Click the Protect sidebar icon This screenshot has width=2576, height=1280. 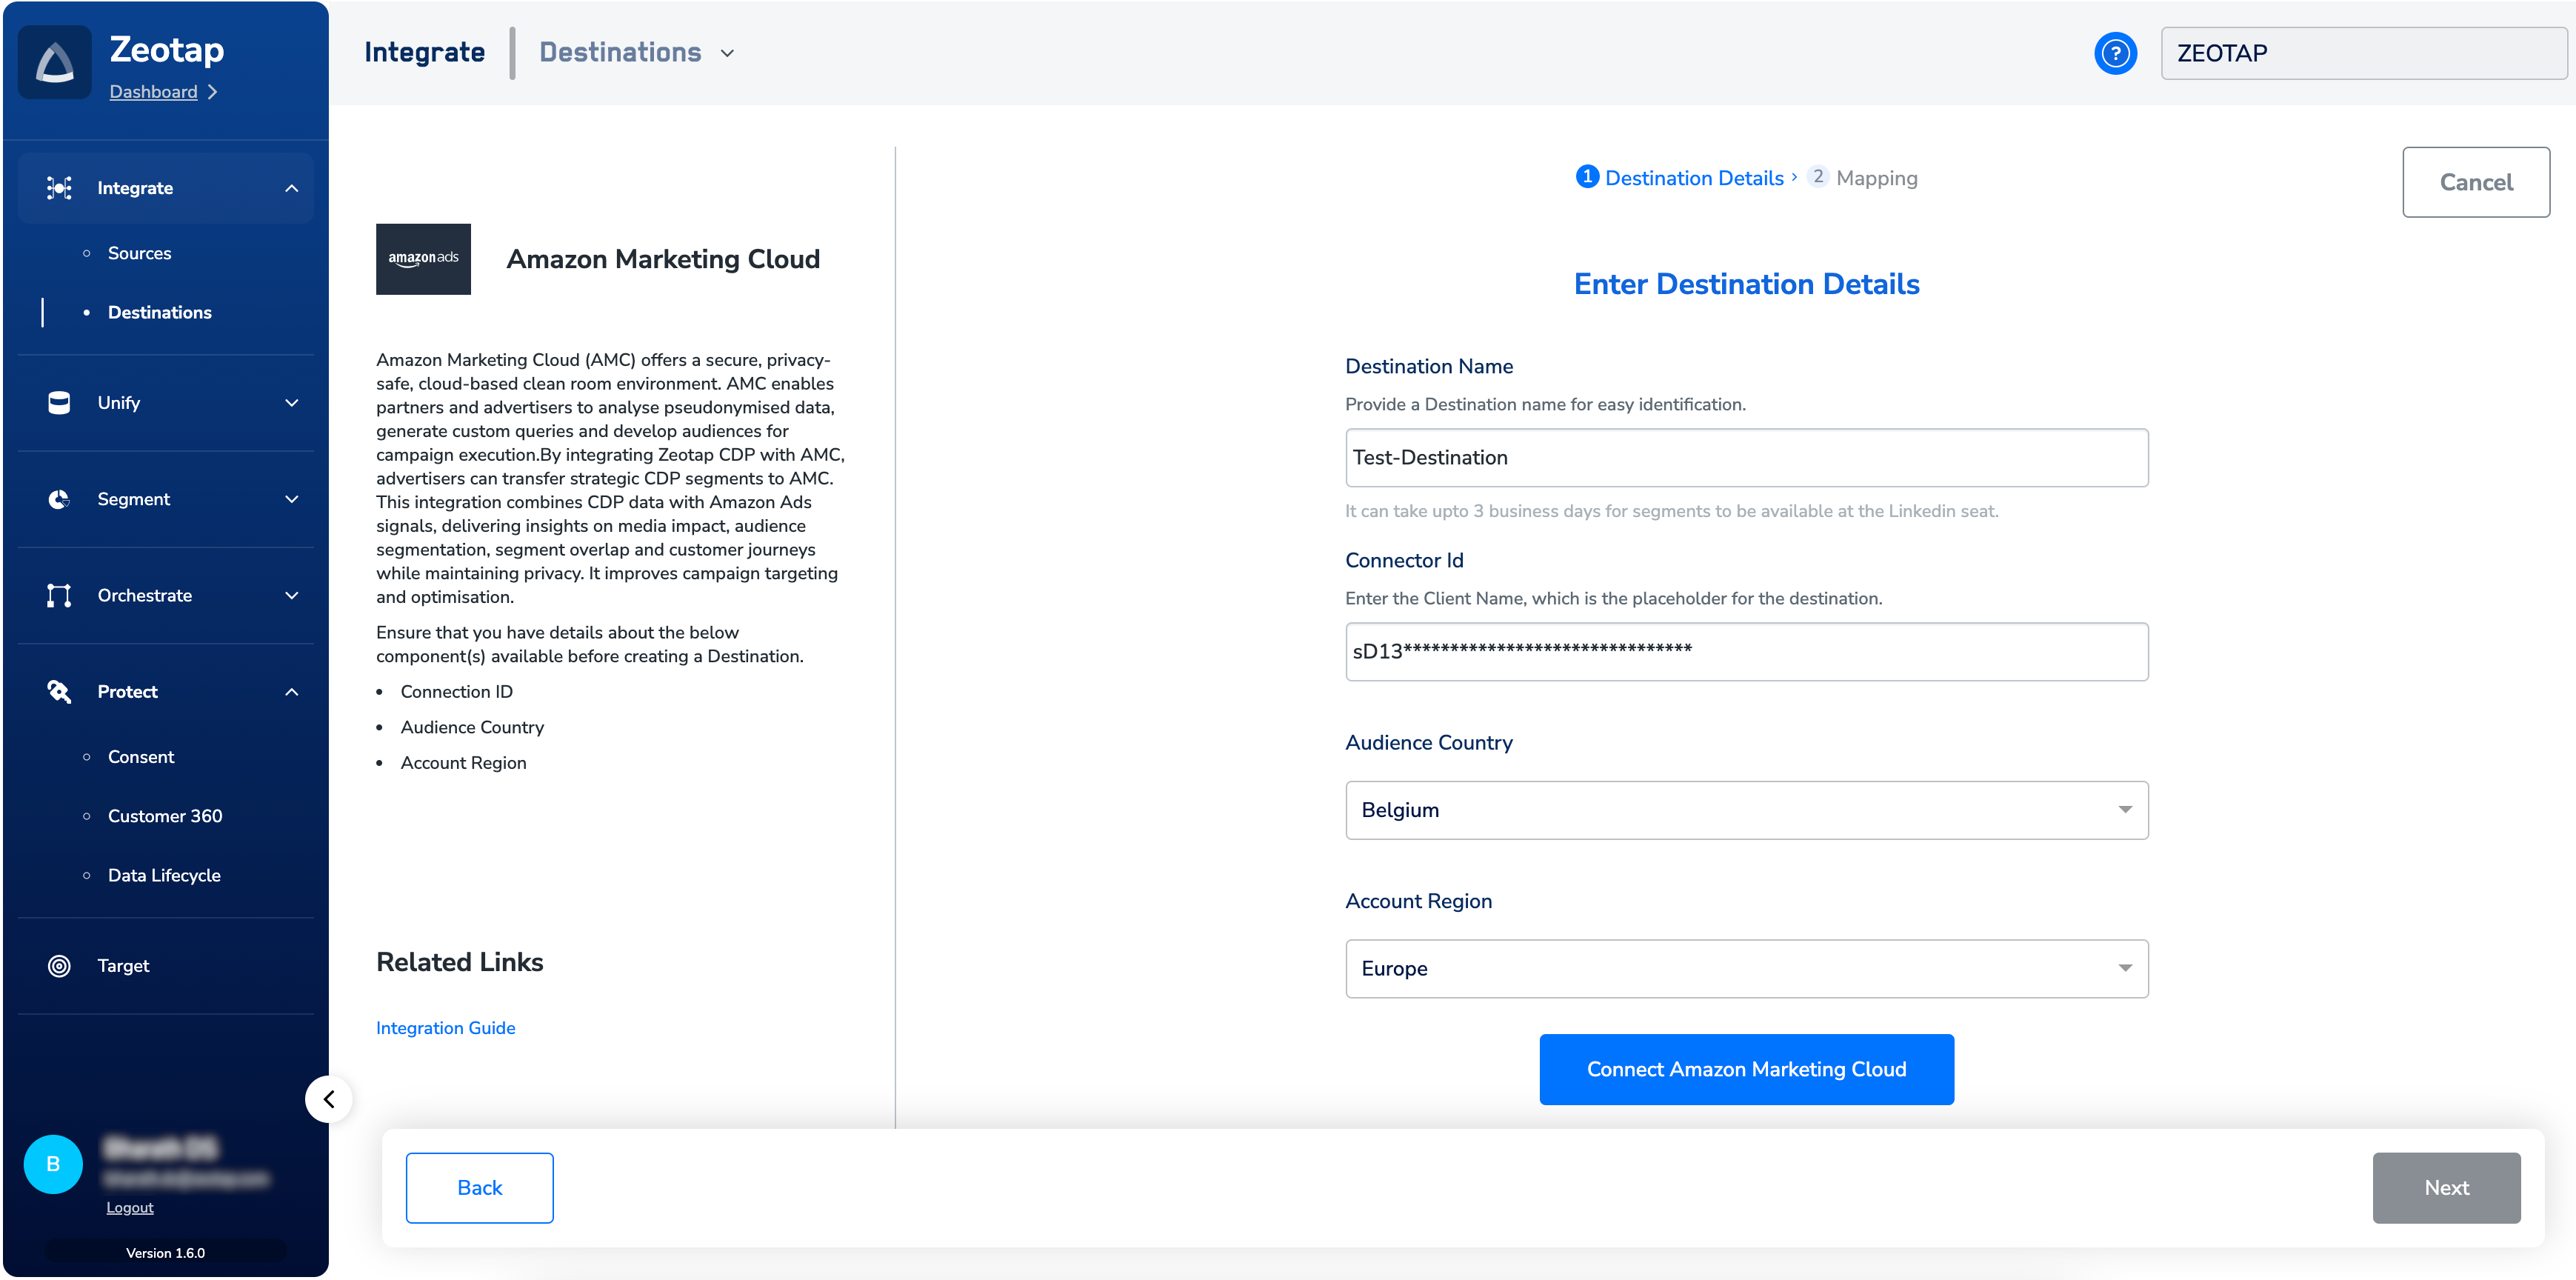click(59, 692)
